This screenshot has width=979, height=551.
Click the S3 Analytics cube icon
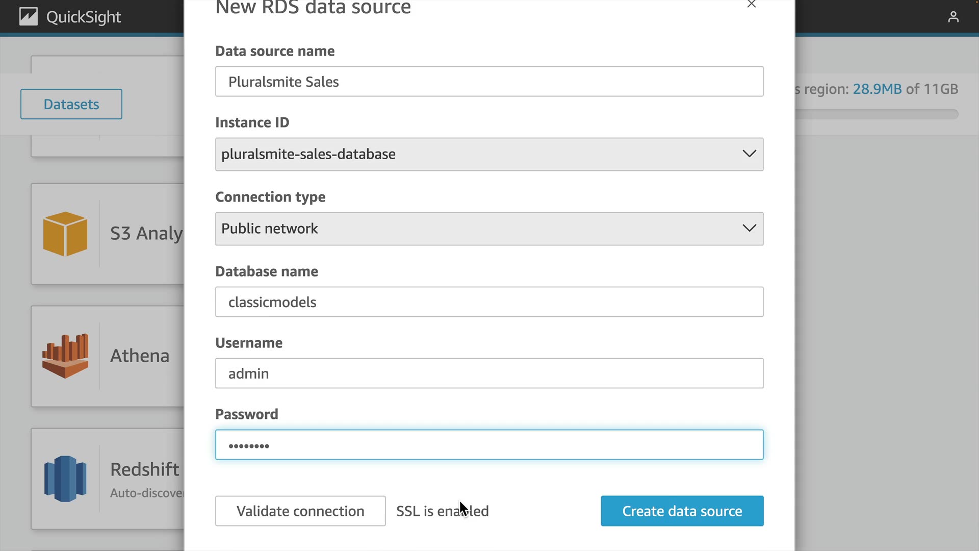click(x=65, y=234)
